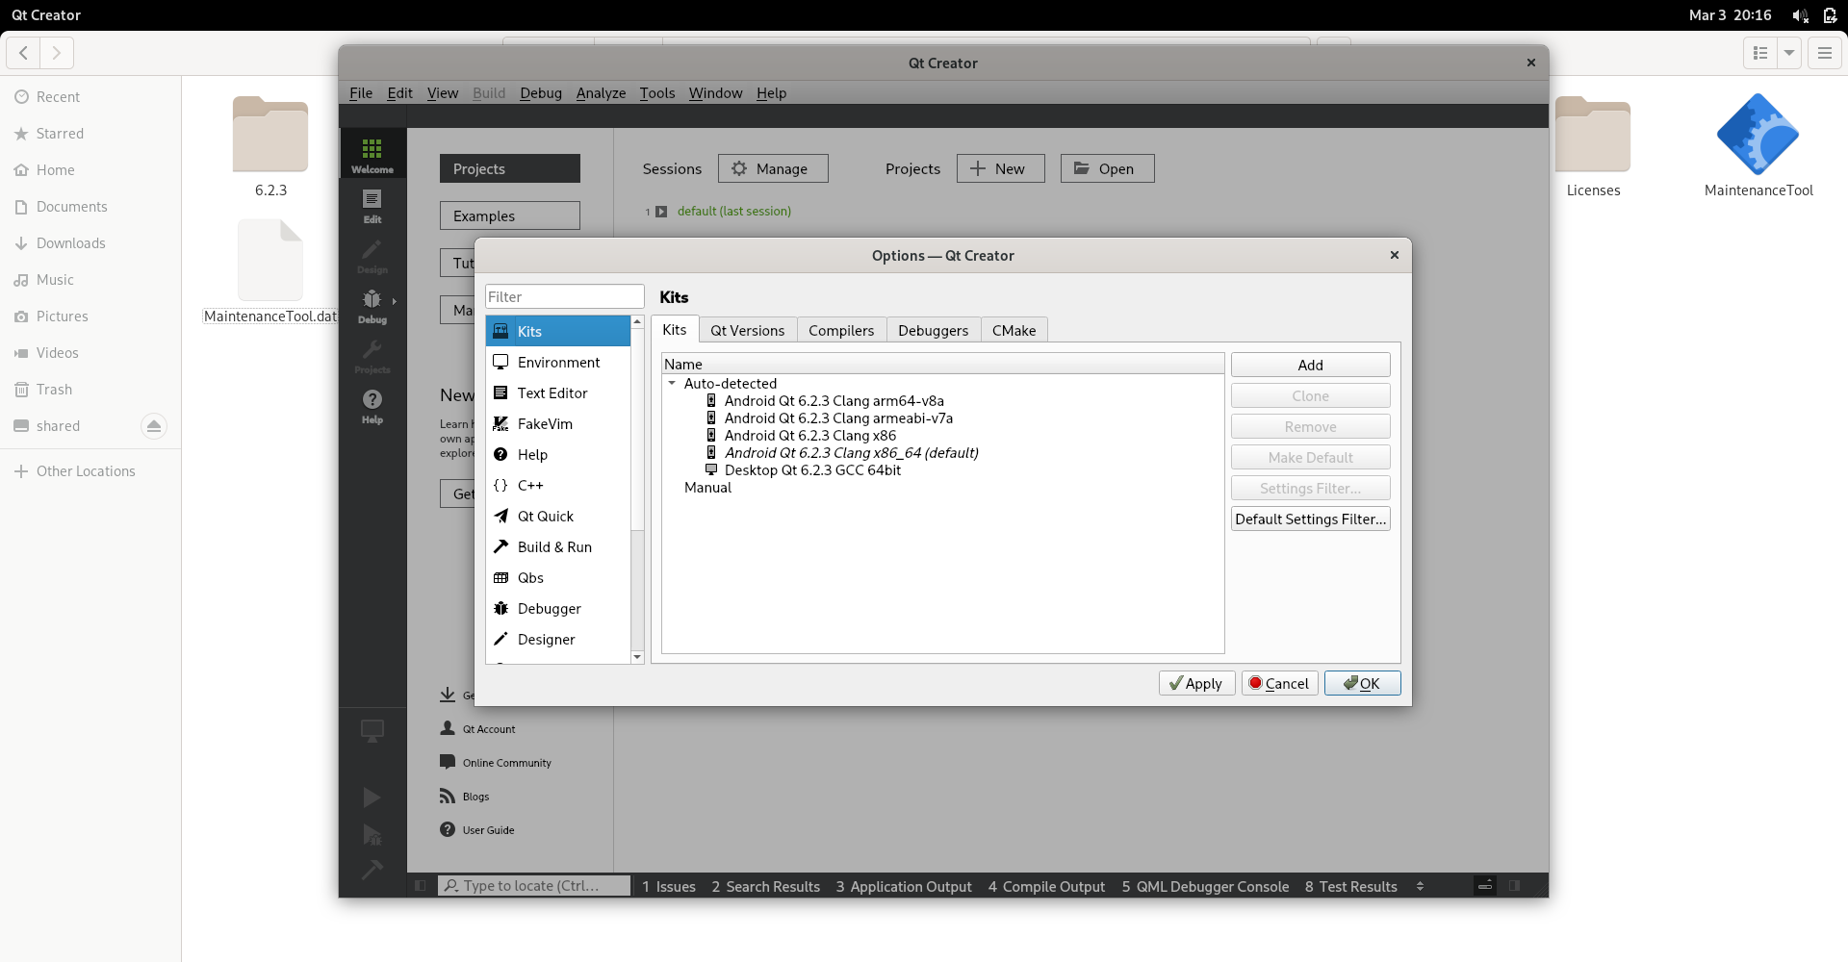The image size is (1848, 962).
Task: Open Qt Quick options category
Action: (558, 516)
